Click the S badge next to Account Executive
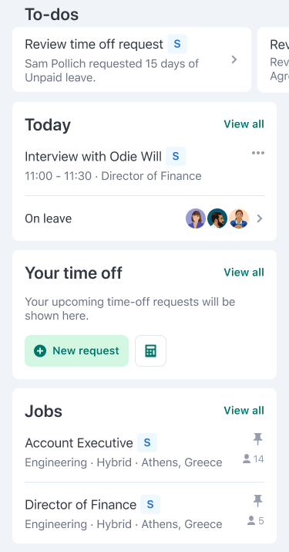 point(147,443)
